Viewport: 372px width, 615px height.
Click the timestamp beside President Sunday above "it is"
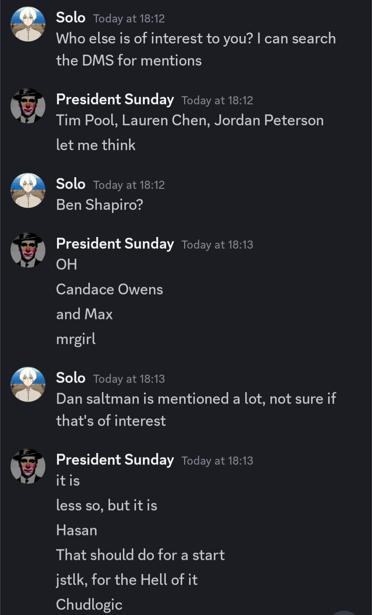tap(217, 461)
